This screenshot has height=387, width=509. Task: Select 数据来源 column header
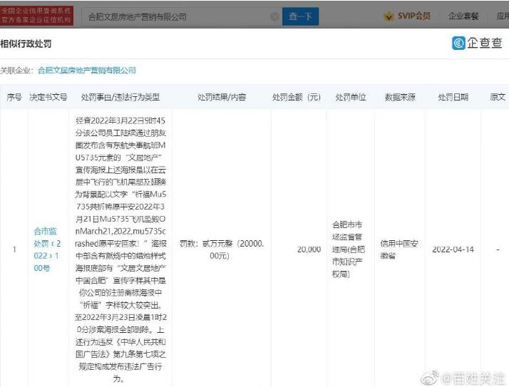[x=400, y=97]
